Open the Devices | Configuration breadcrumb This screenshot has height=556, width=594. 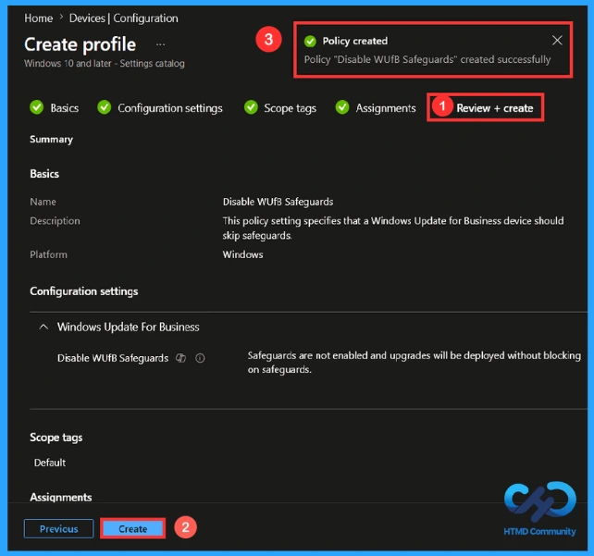[123, 19]
